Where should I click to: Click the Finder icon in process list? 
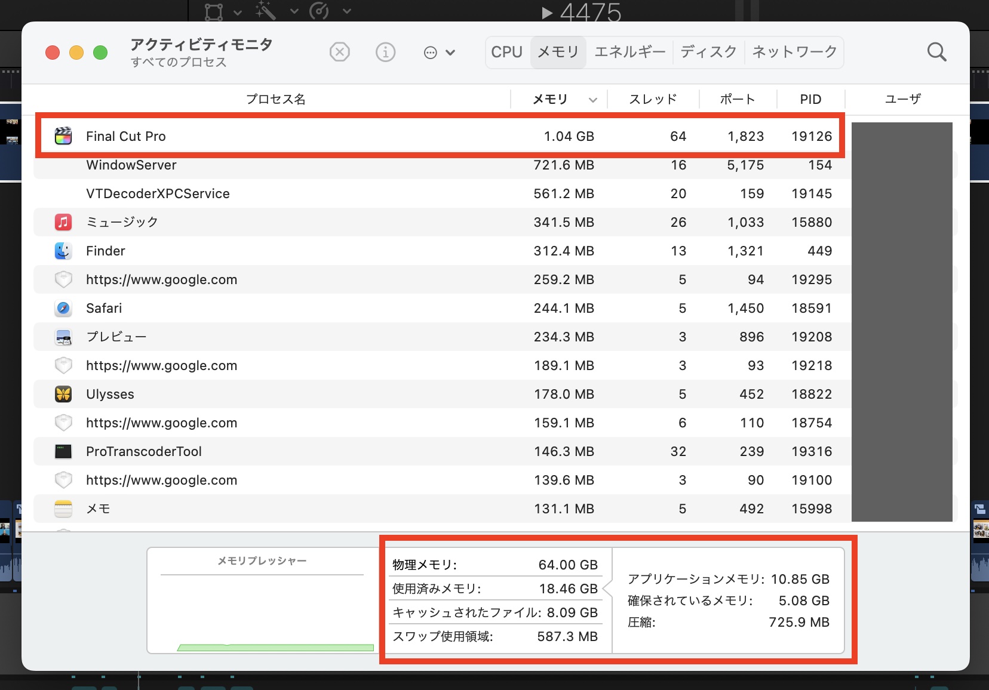coord(63,251)
